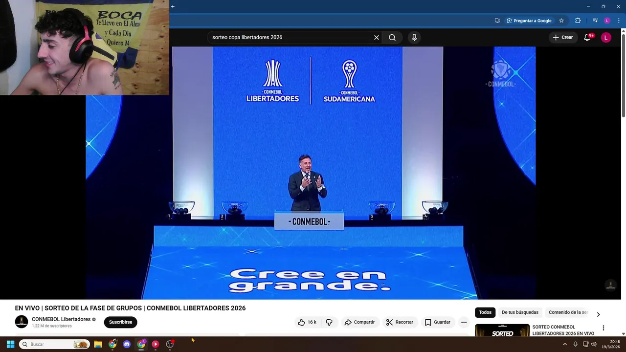This screenshot has width=626, height=352.
Task: Click the video title EN VIVO SORTEO text
Action: pyautogui.click(x=130, y=308)
